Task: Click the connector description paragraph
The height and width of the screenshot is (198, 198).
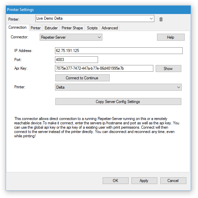Action: [x=96, y=127]
